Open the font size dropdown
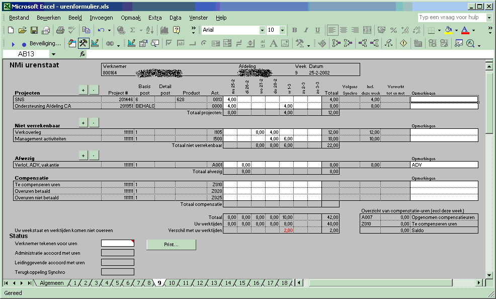 [283, 30]
